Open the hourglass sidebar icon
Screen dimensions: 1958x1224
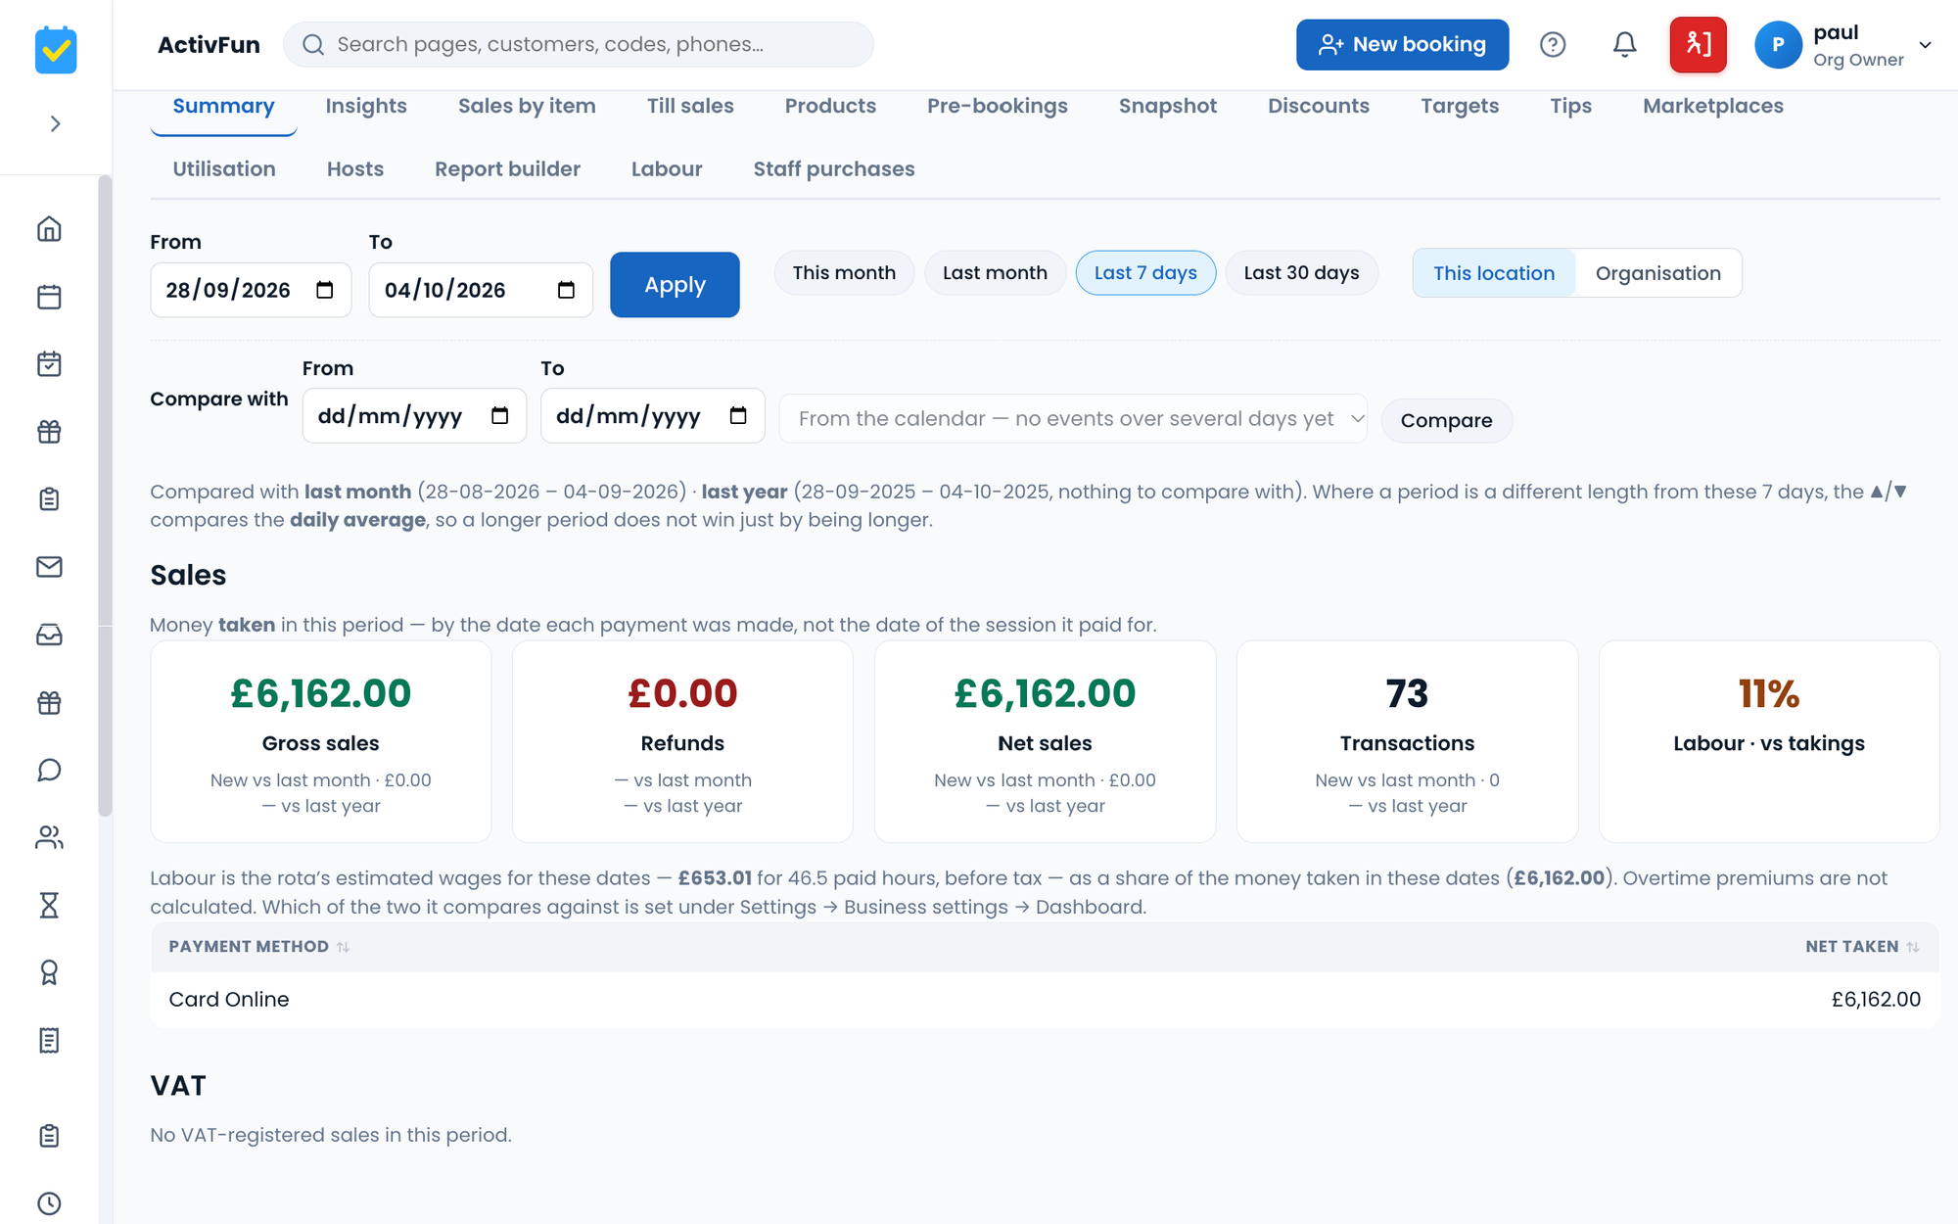tap(49, 905)
